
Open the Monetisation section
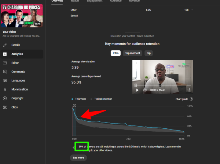pyautogui.click(x=22, y=89)
